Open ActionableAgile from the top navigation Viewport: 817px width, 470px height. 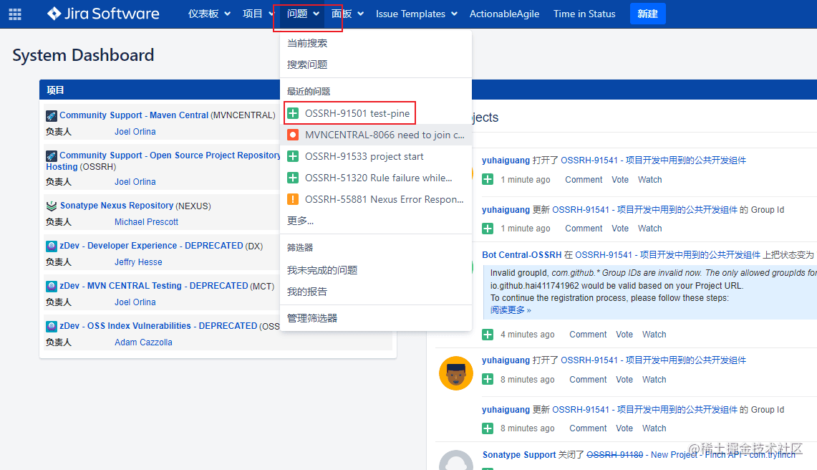click(504, 14)
